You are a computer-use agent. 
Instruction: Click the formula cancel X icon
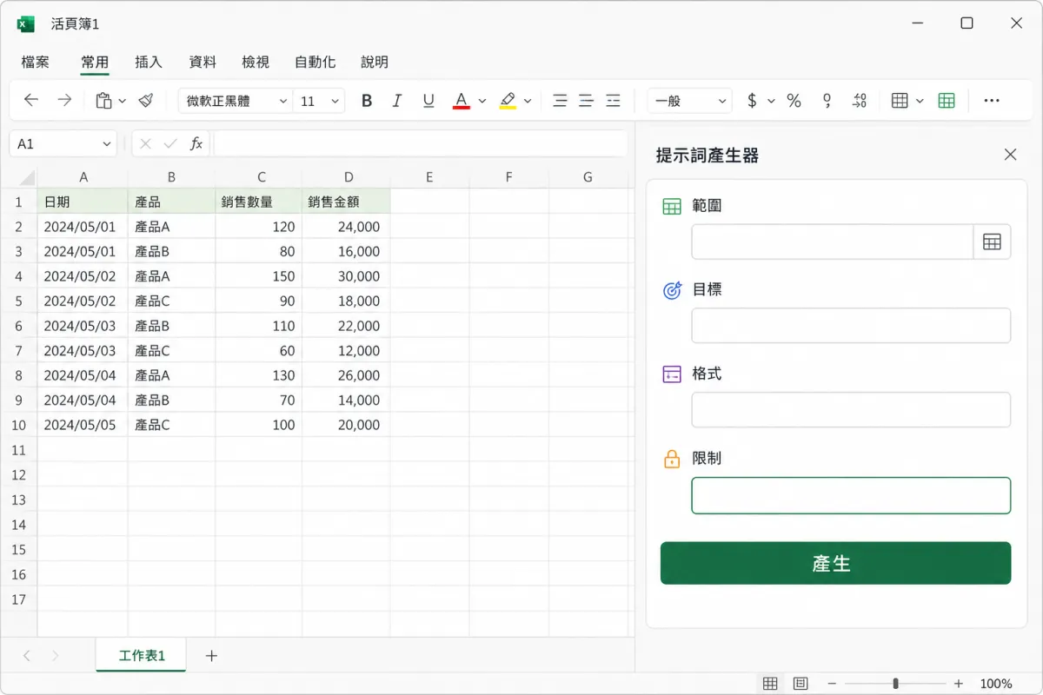(x=145, y=144)
